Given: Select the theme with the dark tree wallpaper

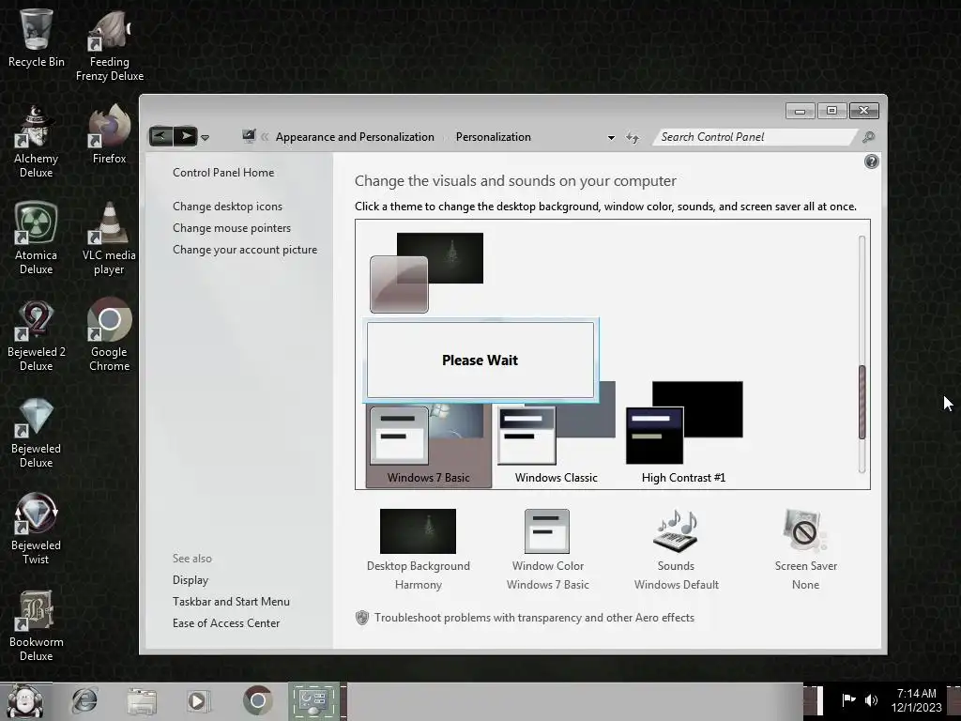Looking at the screenshot, I should click(427, 272).
